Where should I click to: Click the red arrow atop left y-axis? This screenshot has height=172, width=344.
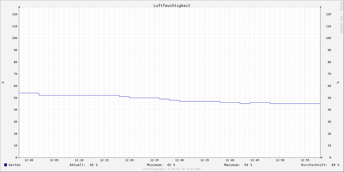[19, 7]
